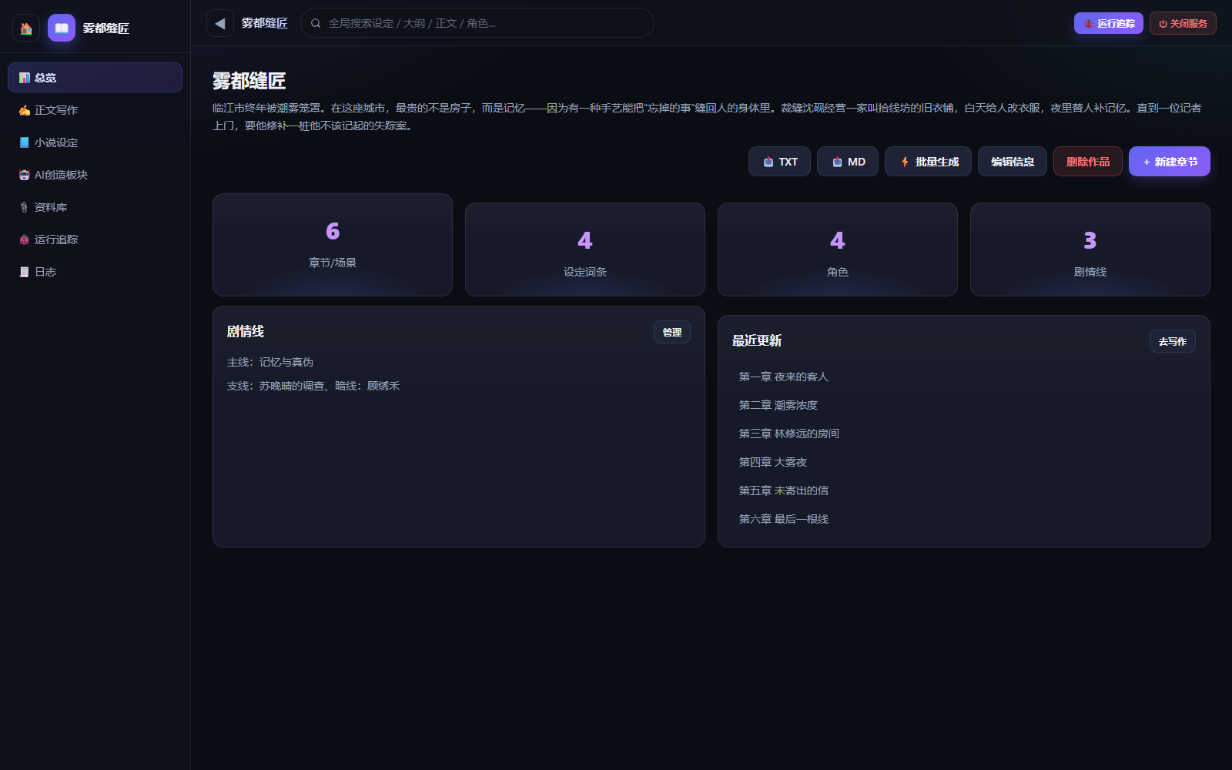The width and height of the screenshot is (1232, 770).
Task: Open the 设定词条 stat card
Action: [585, 249]
